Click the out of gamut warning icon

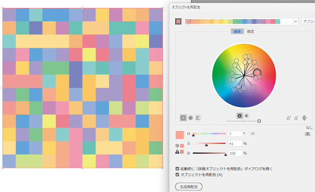coord(177,152)
